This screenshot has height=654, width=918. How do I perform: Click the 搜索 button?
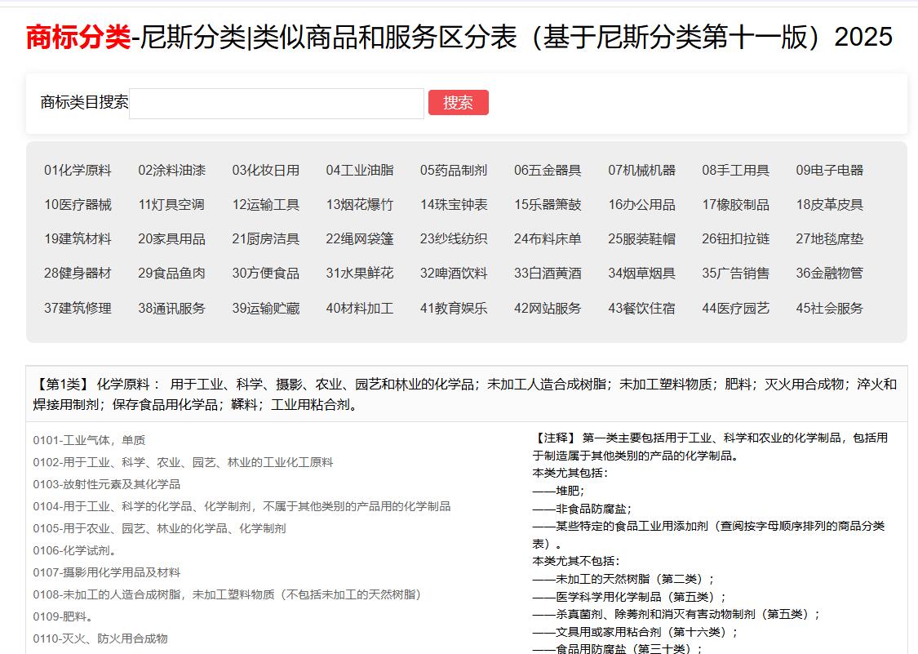coord(459,102)
